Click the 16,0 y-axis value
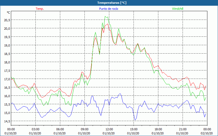The image size is (218, 136). pos(7,96)
